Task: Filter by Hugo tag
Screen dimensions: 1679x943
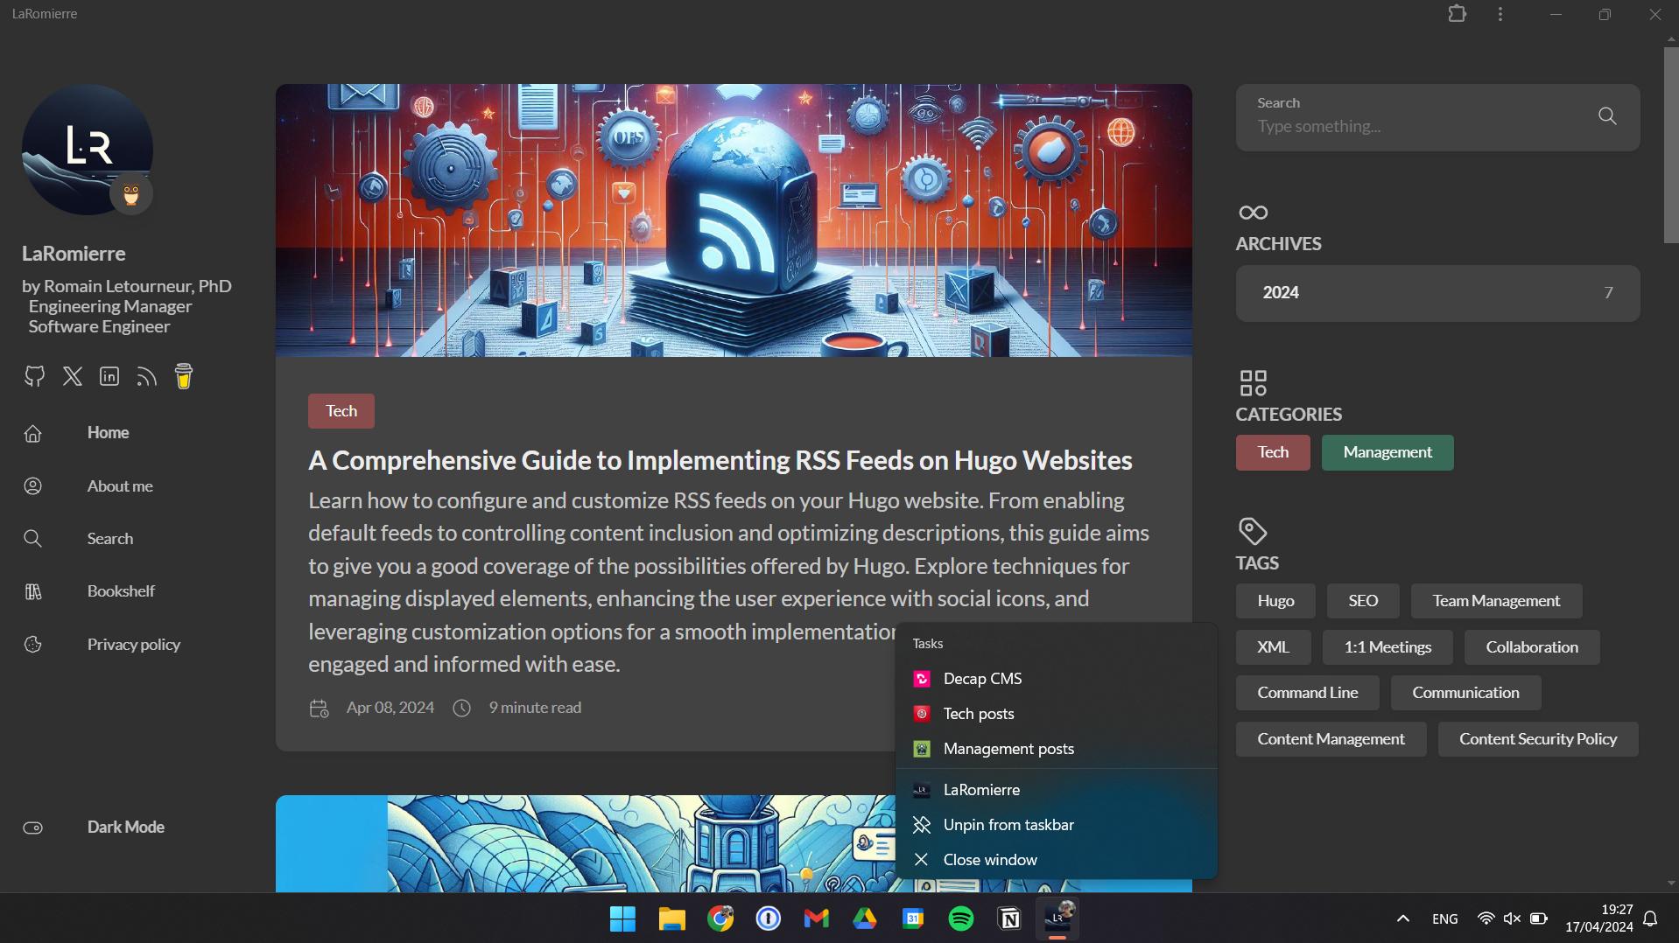Action: coord(1275,601)
